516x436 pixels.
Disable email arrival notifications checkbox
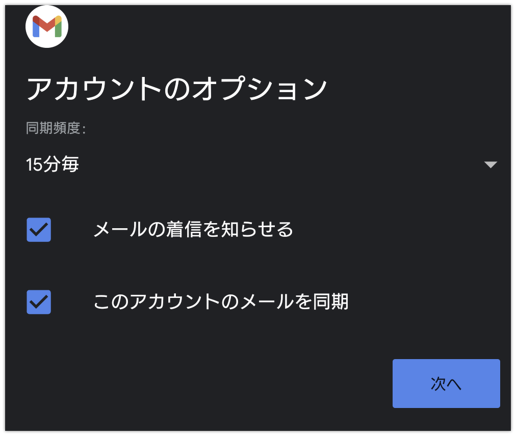point(39,230)
